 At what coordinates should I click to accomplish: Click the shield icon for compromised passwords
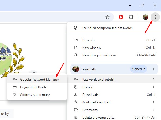76,28
